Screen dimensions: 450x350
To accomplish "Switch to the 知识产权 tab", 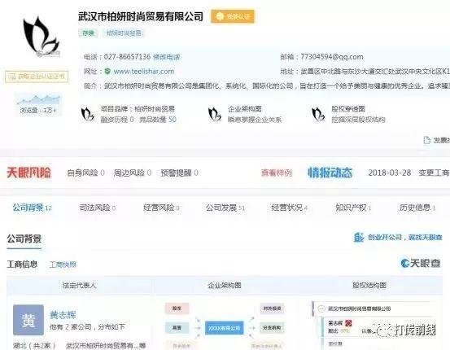I will point(353,208).
